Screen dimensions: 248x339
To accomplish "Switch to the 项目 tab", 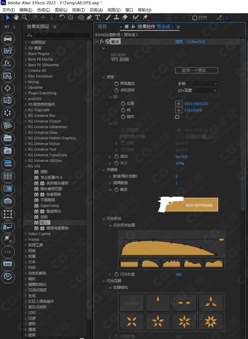I will tap(102, 26).
